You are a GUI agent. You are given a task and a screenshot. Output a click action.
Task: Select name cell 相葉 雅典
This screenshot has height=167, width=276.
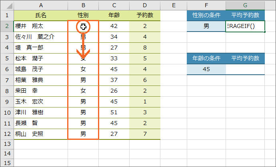coord(41,80)
